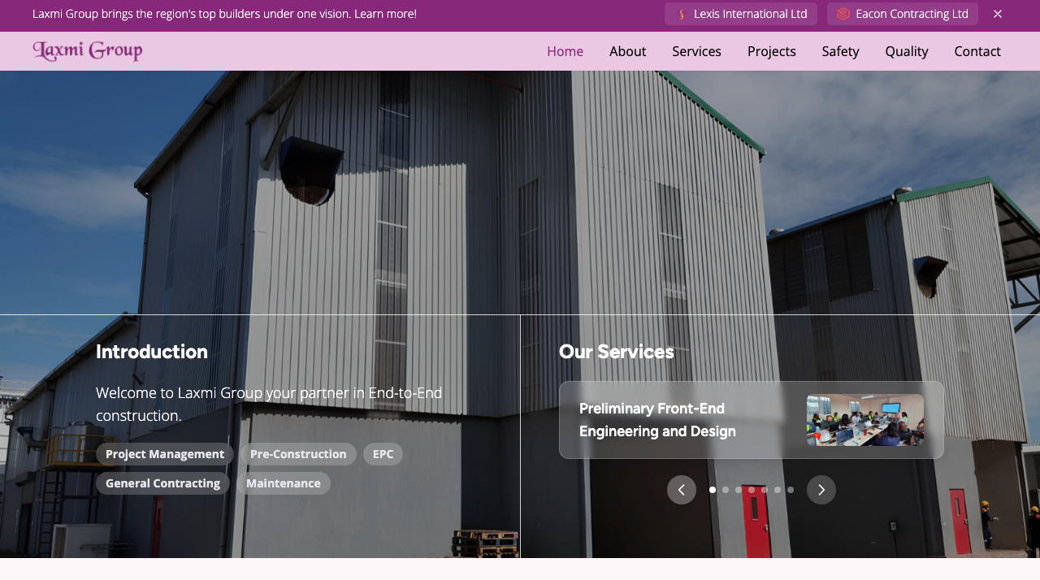Open the Safety page
This screenshot has width=1040, height=580.
coord(840,51)
